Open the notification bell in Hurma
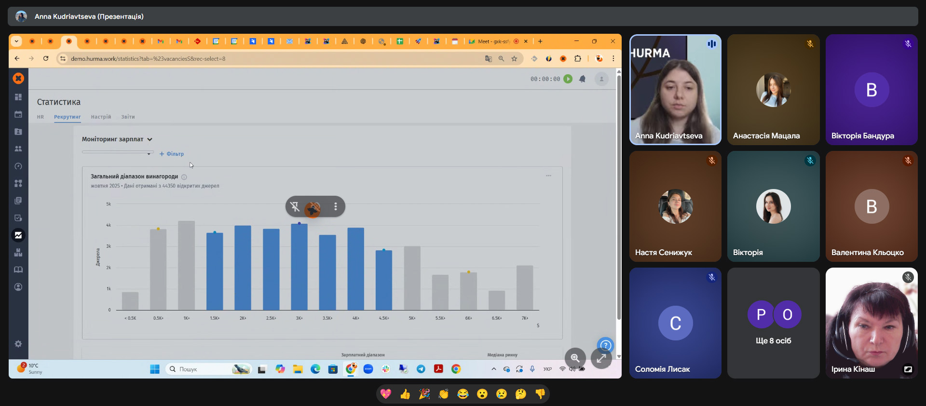Image resolution: width=926 pixels, height=406 pixels. point(582,79)
